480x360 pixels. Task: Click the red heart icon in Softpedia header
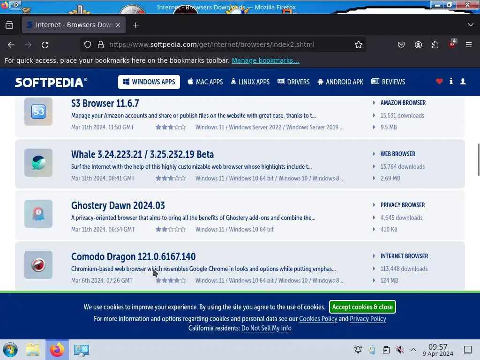tap(439, 82)
